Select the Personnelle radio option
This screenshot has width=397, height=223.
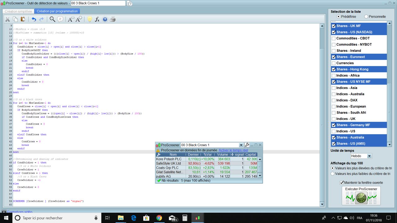pos(366,17)
